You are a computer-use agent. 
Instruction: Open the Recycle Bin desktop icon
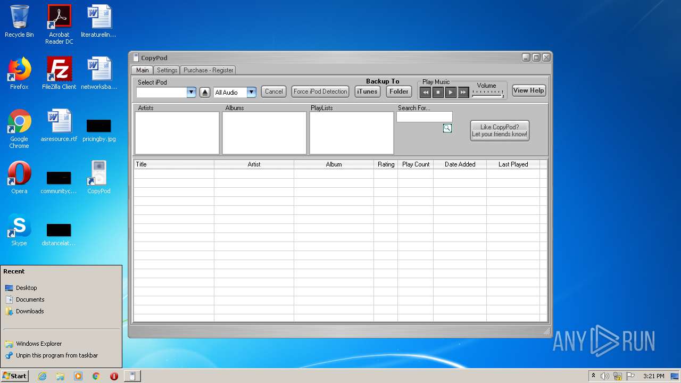(x=19, y=22)
